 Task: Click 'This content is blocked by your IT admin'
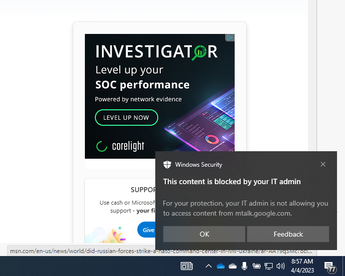(232, 182)
